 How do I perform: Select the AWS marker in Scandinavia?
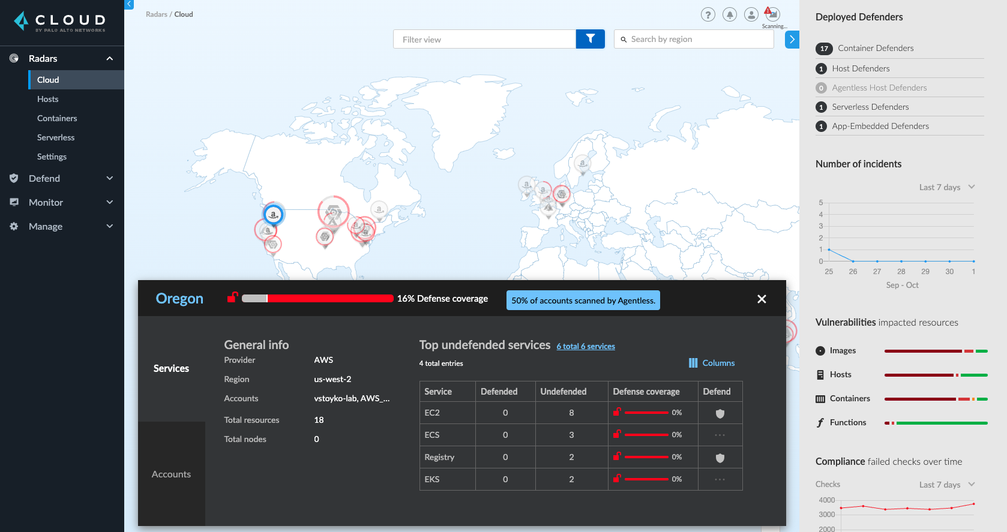pyautogui.click(x=582, y=164)
